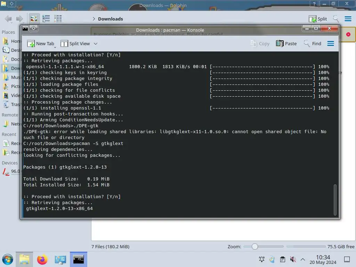Open Videos in Places sidebar
Viewport: 356px width, 267px height.
coord(12,95)
